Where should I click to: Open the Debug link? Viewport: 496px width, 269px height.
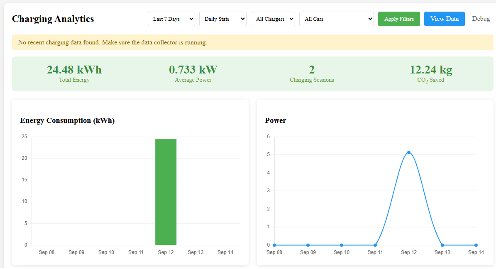(x=481, y=19)
